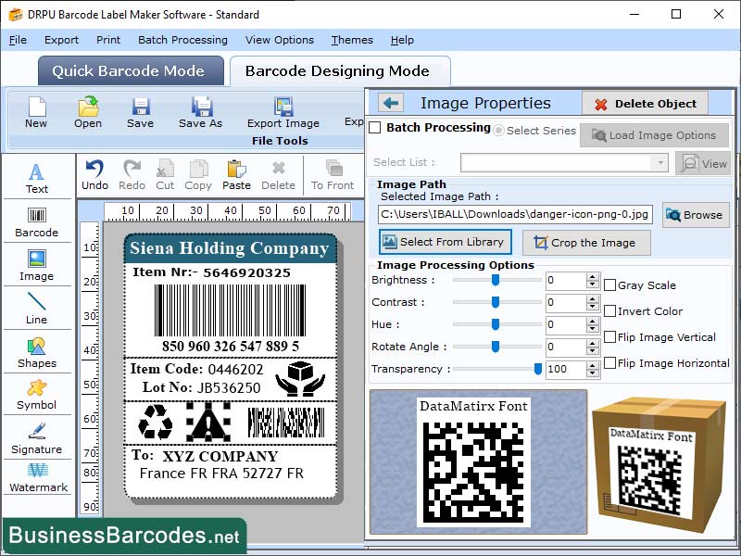The height and width of the screenshot is (556, 741).
Task: Click the Selected Image Path field
Action: [516, 215]
